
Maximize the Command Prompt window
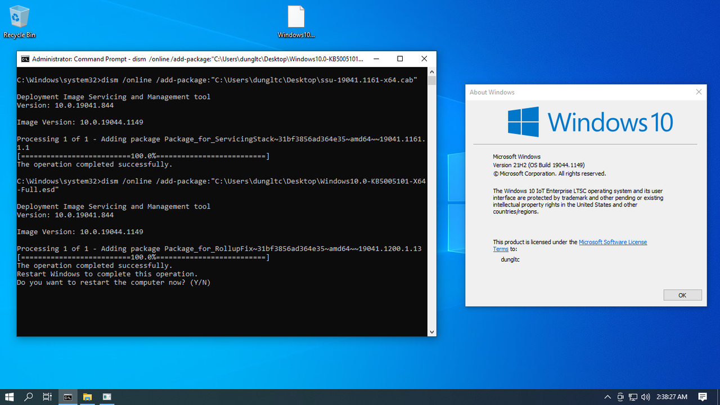click(x=400, y=58)
